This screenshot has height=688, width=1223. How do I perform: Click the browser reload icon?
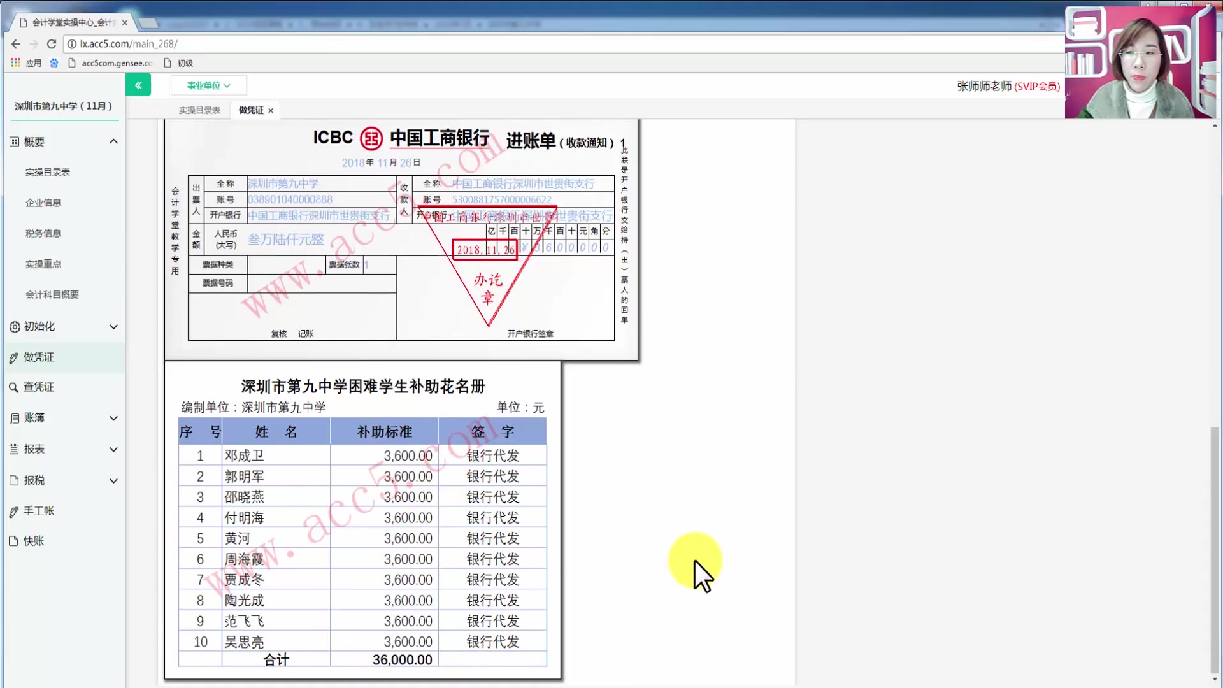(52, 44)
